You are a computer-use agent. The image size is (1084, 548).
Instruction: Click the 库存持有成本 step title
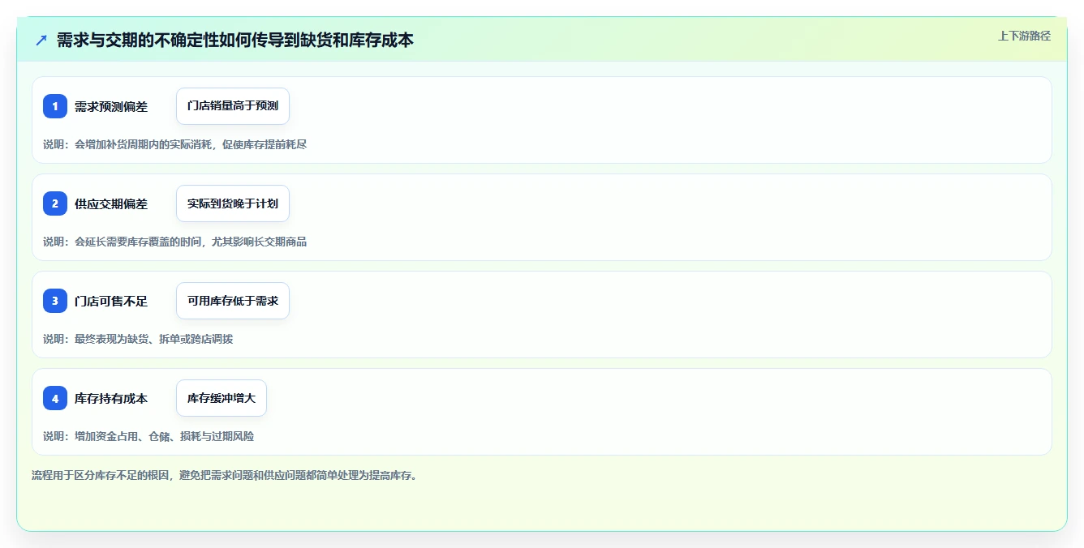pos(111,398)
